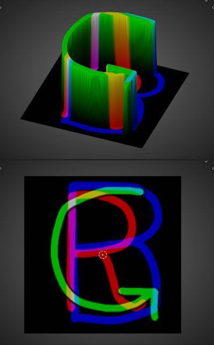
Task: Show the toolbar via top viewport's left-edge arrow
Action: coord(1,8)
